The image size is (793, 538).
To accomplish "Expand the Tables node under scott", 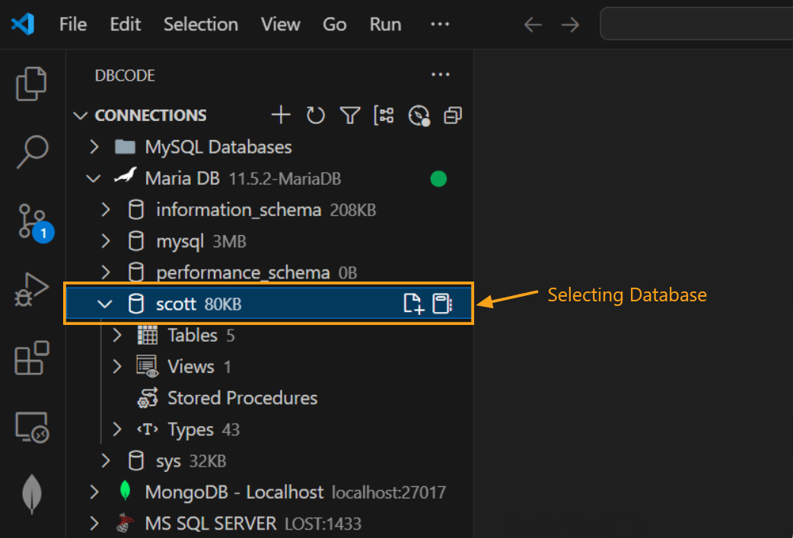I will tap(117, 335).
